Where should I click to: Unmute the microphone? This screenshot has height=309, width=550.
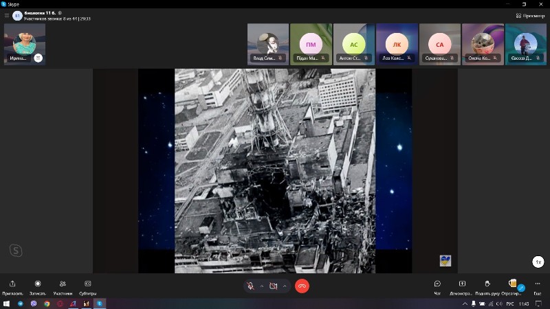[251, 286]
